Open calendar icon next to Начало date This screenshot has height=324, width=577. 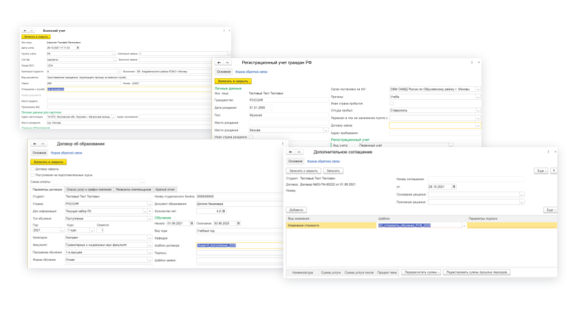tap(191, 223)
